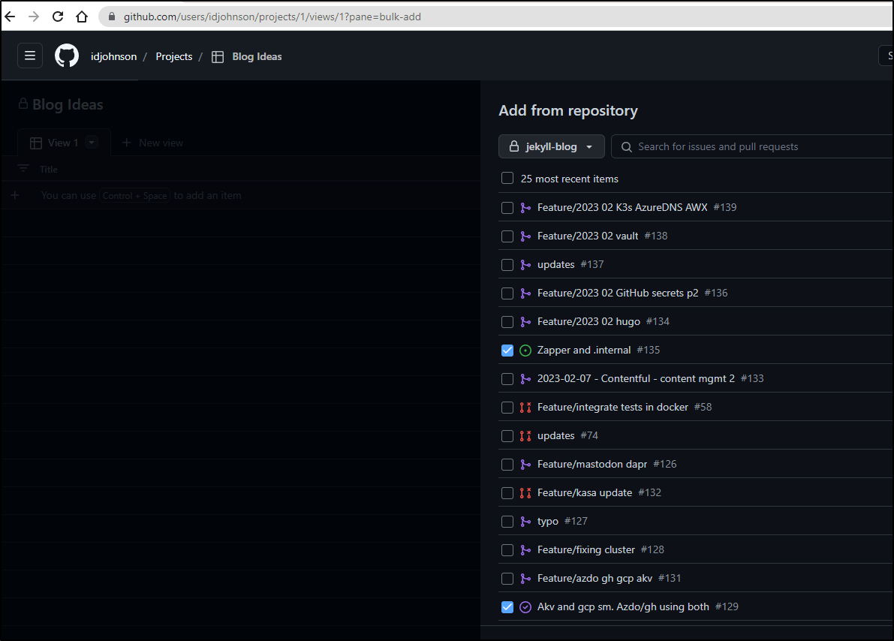This screenshot has width=894, height=641.
Task: Check the 25 most recent items checkbox
Action: pyautogui.click(x=507, y=179)
